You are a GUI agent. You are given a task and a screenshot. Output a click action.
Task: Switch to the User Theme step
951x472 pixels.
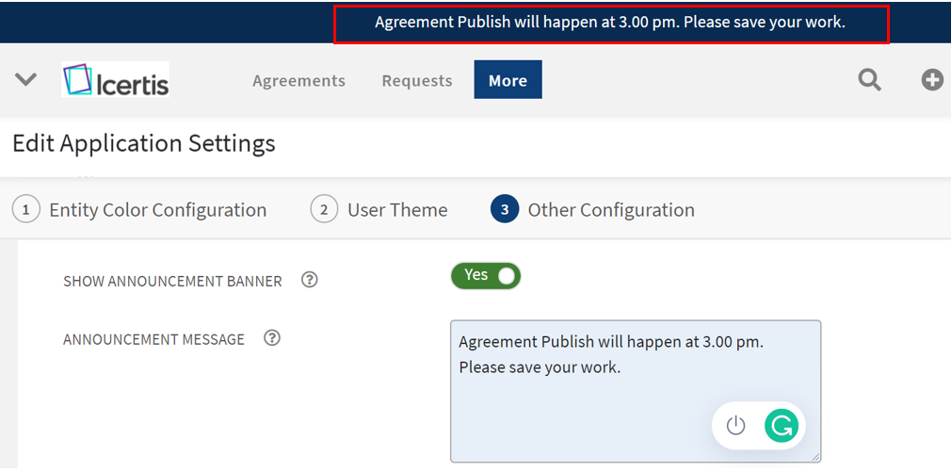click(397, 210)
